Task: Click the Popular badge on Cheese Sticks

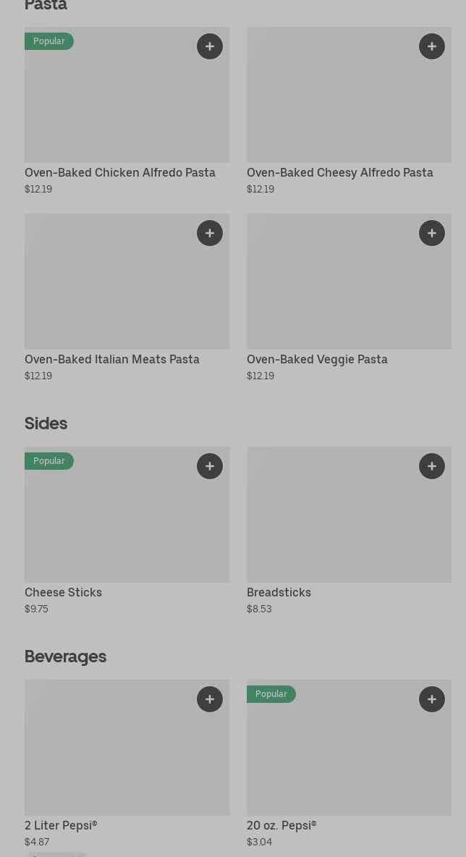Action: click(48, 461)
